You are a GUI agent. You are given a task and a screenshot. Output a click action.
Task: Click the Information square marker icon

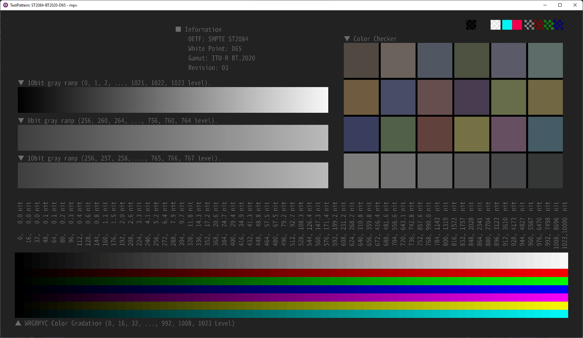tap(178, 29)
